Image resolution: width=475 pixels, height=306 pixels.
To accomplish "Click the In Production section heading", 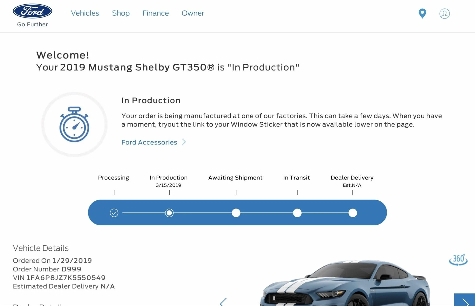I will [151, 100].
